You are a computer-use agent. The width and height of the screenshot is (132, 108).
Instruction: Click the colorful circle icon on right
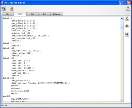127,26
